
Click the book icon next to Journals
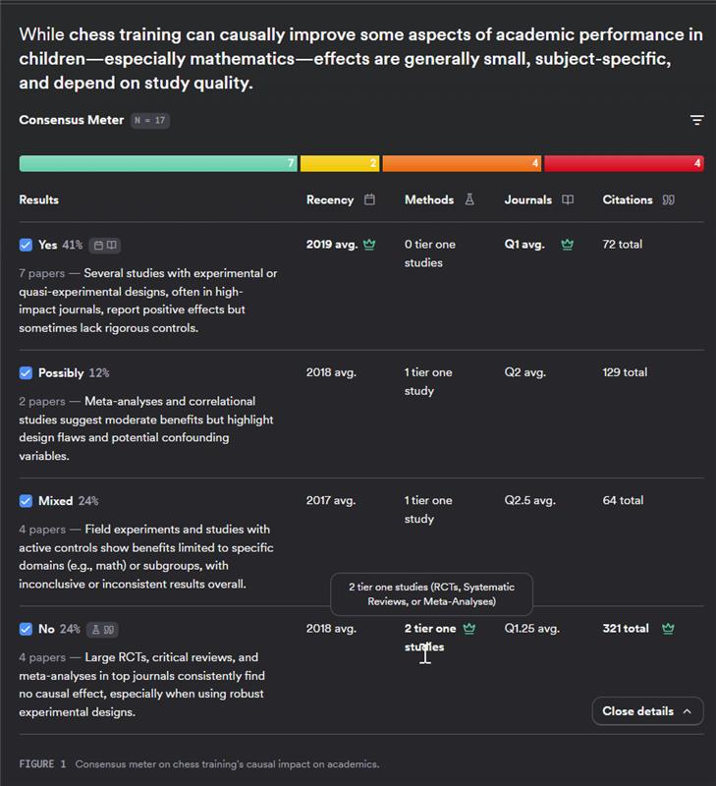click(x=568, y=199)
